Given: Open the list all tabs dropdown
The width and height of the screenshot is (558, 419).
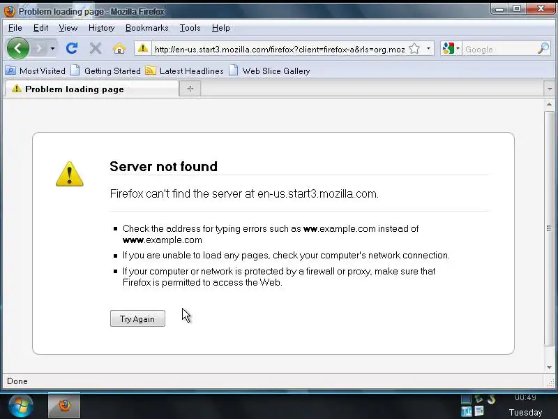Looking at the screenshot, I should [x=550, y=89].
